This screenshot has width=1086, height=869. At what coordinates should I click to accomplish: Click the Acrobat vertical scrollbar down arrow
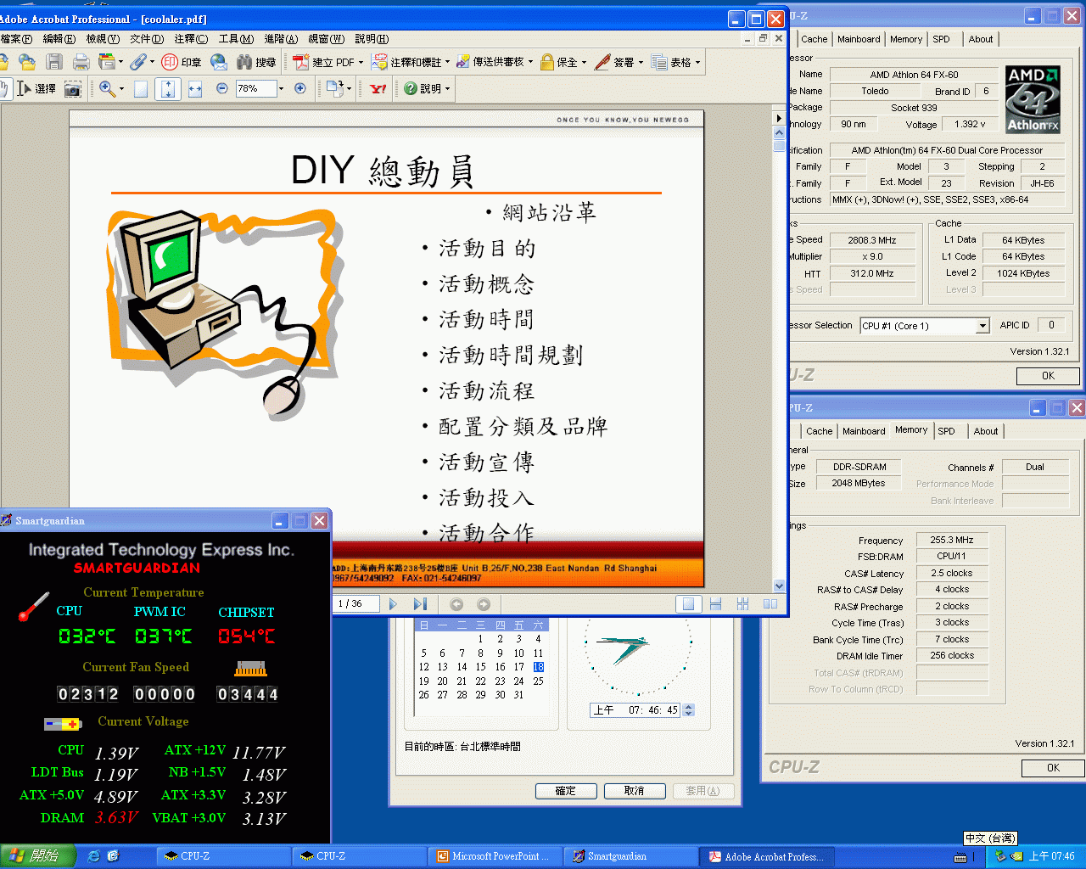point(779,586)
